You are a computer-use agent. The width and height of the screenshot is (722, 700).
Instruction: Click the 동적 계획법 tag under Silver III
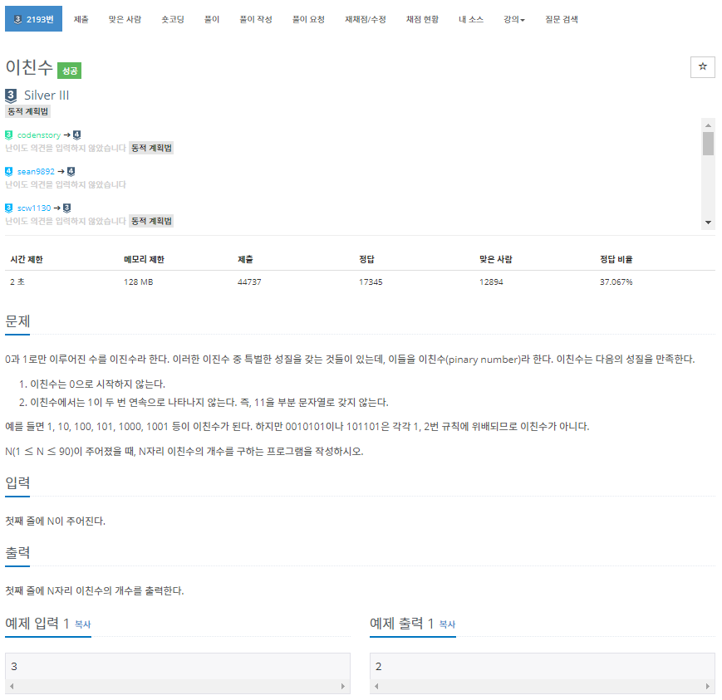coord(27,111)
